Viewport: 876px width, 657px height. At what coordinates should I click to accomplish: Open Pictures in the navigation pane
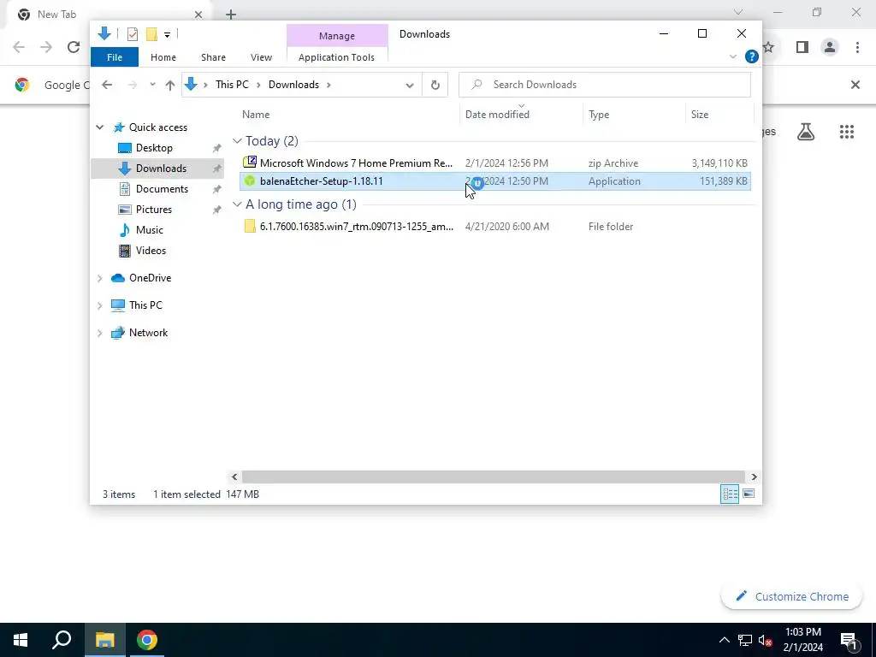click(154, 210)
